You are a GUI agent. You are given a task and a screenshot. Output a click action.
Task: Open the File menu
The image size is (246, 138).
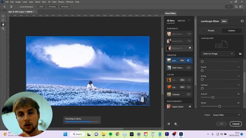[x=7, y=2]
